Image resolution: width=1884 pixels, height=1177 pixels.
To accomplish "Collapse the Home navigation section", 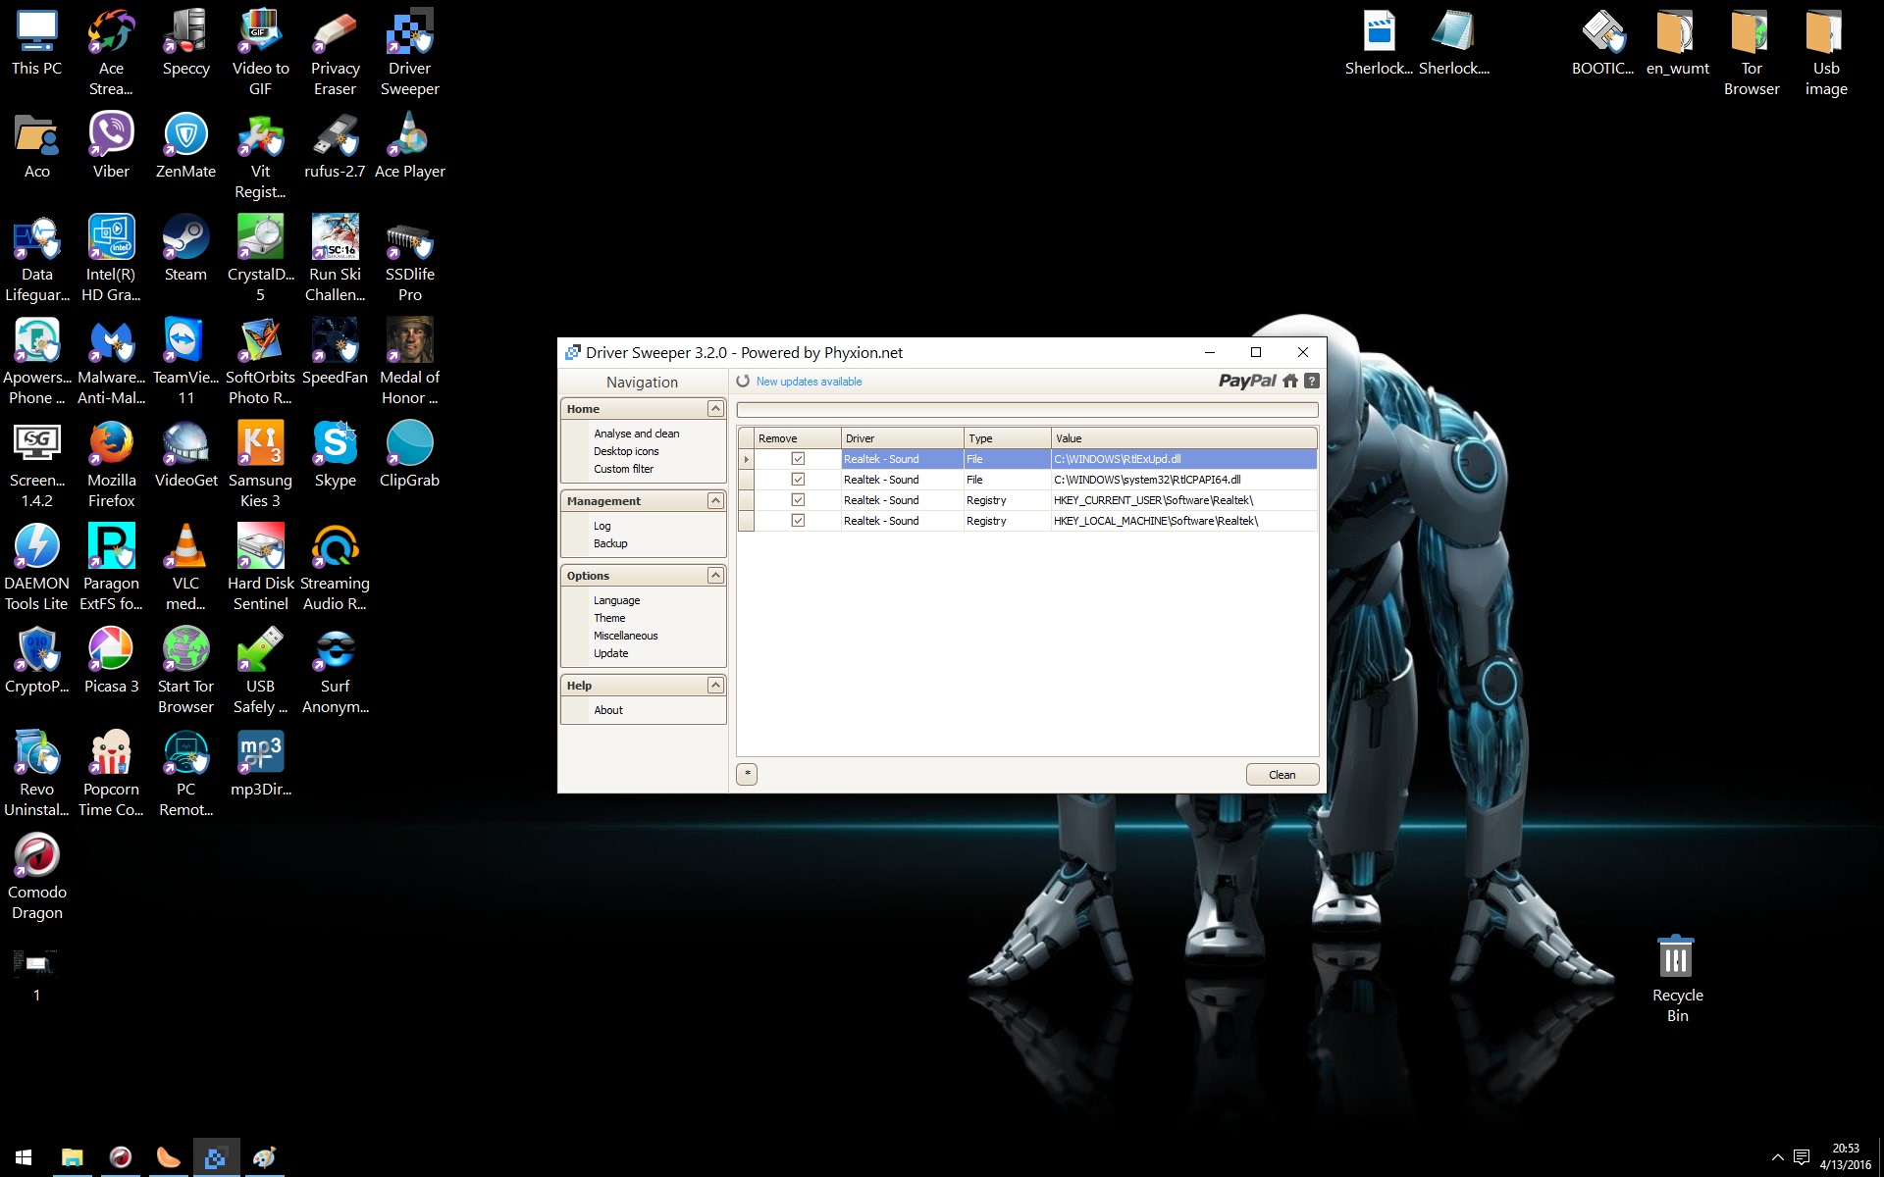I will (715, 408).
